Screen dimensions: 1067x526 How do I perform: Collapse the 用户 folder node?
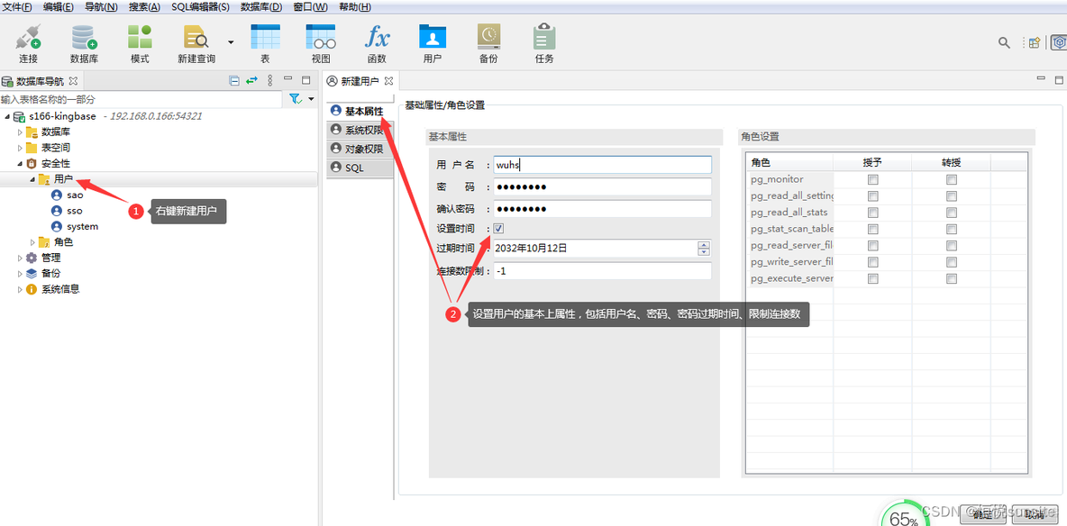(x=32, y=179)
